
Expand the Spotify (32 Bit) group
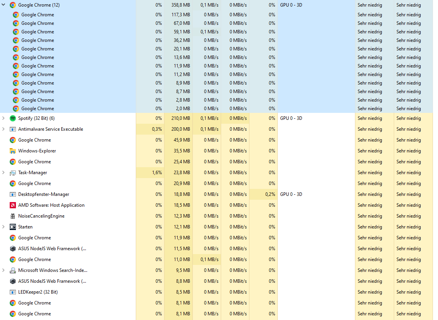(x=3, y=118)
